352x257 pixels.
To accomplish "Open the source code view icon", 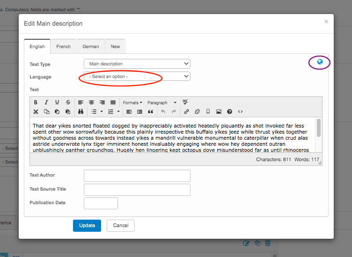I will pyautogui.click(x=240, y=112).
